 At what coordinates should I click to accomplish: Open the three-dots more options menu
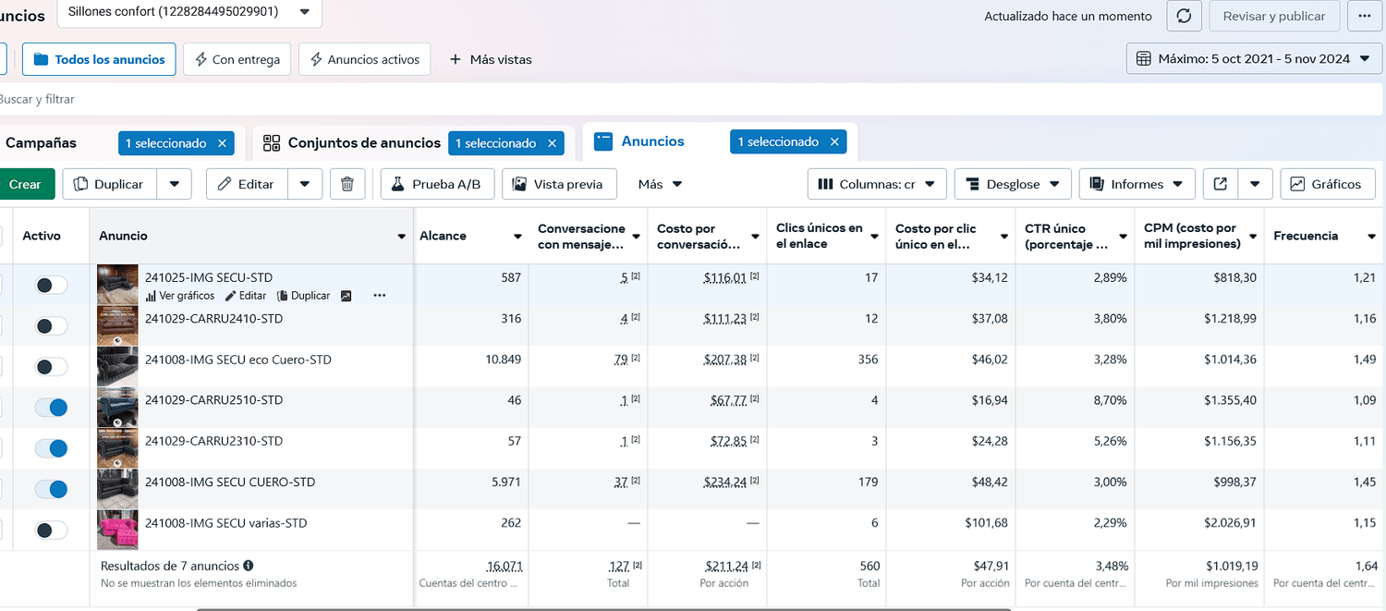[1365, 16]
